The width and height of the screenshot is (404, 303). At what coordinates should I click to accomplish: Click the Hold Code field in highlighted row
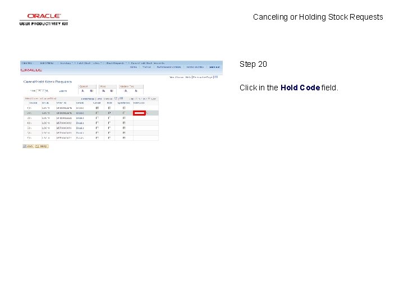pyautogui.click(x=139, y=113)
